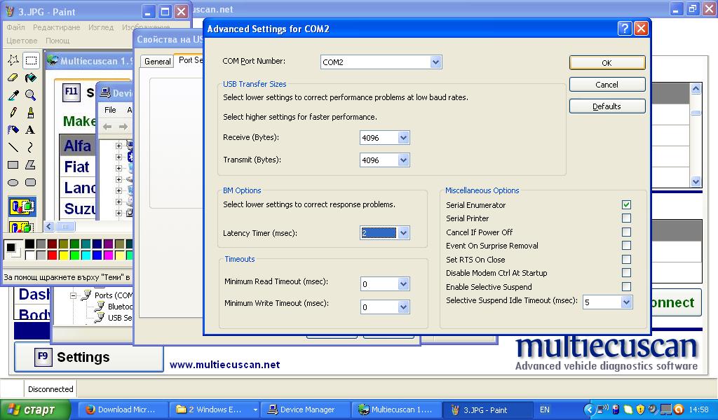The image size is (718, 420).
Task: Open Paint's Цветове menu
Action: click(x=22, y=41)
